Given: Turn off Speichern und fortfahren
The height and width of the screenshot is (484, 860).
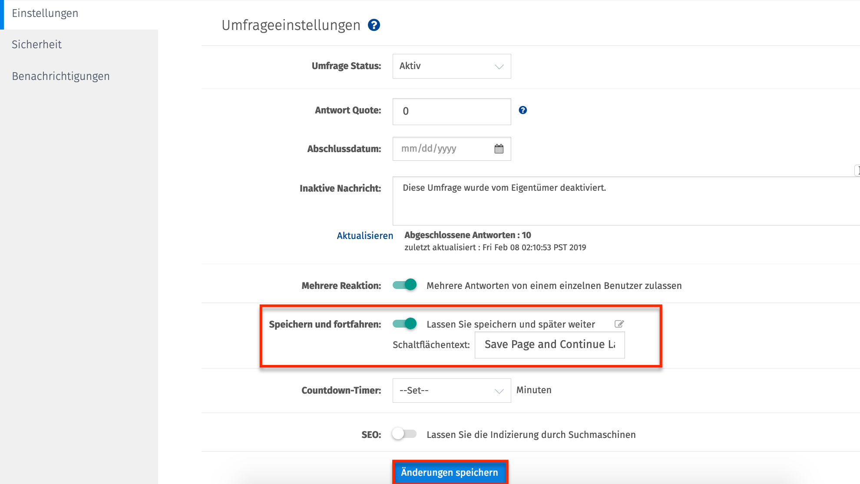Looking at the screenshot, I should [x=404, y=324].
